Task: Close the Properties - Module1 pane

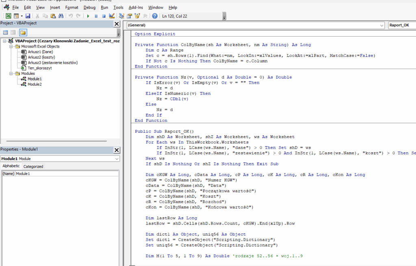Action: click(117, 150)
